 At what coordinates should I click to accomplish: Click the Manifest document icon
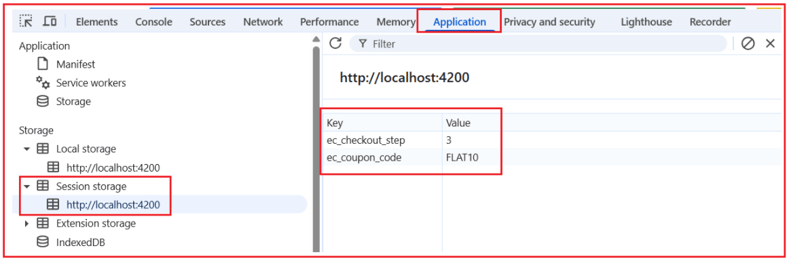tap(43, 64)
